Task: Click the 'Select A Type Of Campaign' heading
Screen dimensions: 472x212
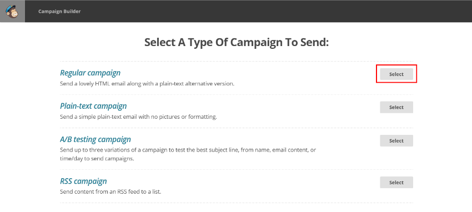Action: 237,42
